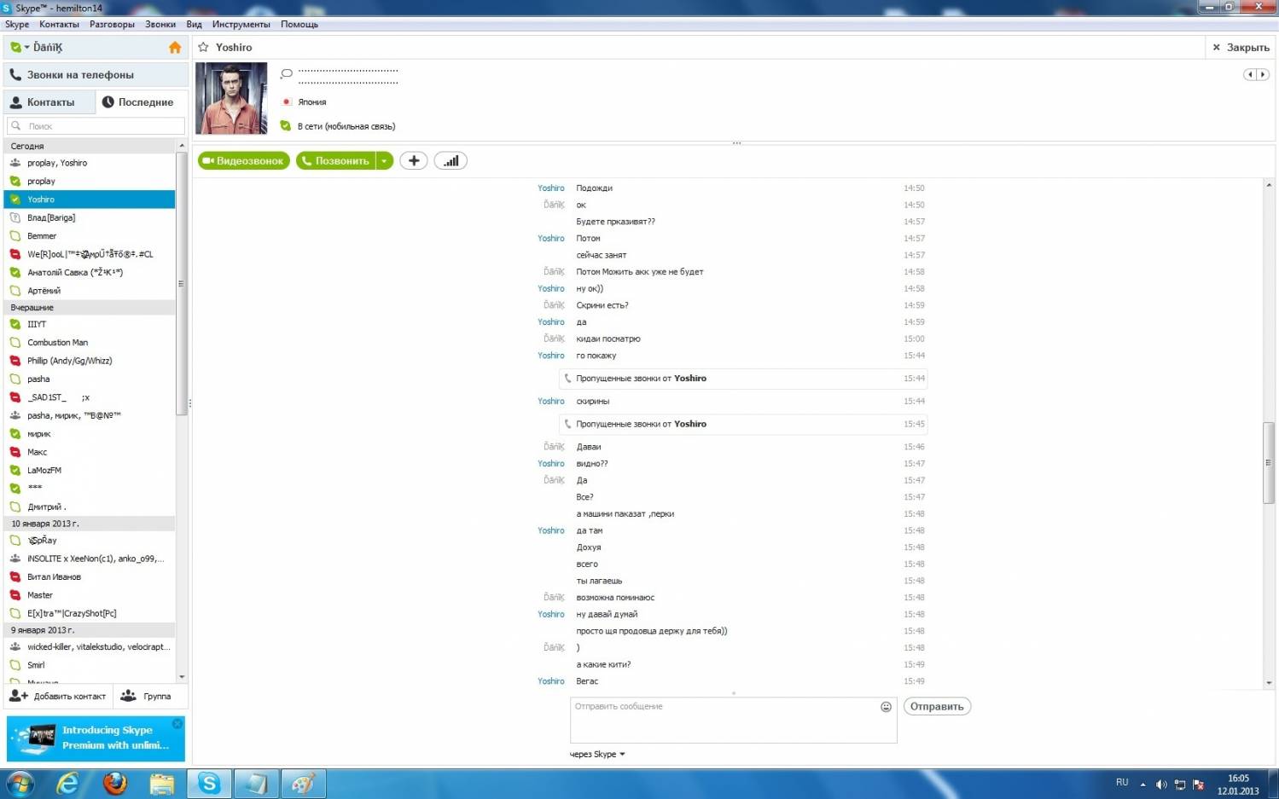Open call quality signal bars info
The image size is (1279, 799).
click(451, 161)
